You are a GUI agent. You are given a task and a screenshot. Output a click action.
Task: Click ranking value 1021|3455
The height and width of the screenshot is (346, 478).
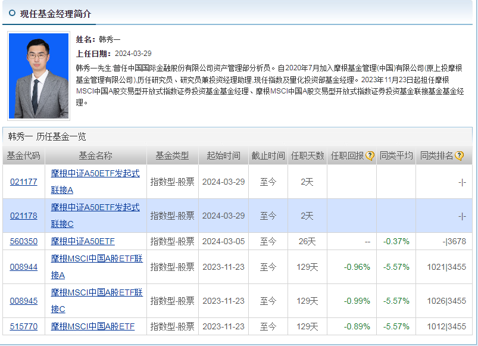click(446, 267)
